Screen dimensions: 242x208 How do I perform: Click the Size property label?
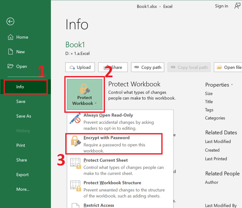[x=209, y=94]
